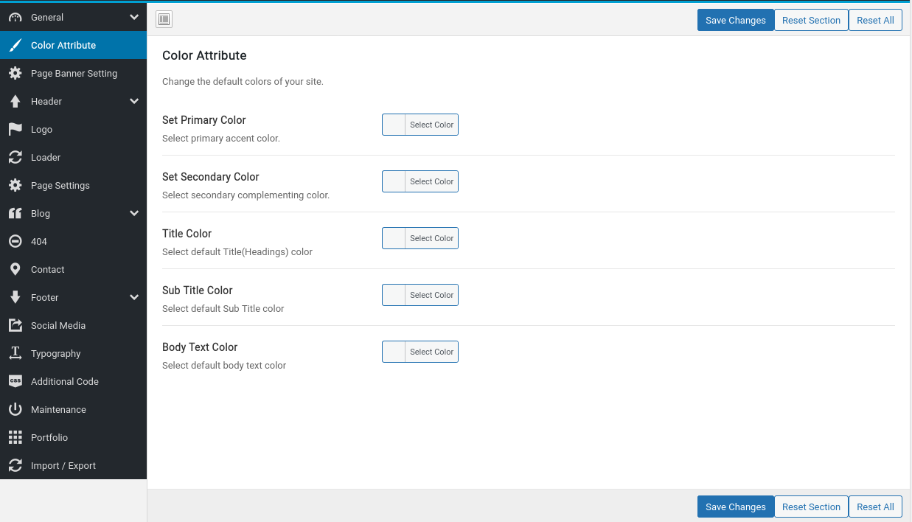
Task: Open the Import / Export section
Action: click(73, 465)
